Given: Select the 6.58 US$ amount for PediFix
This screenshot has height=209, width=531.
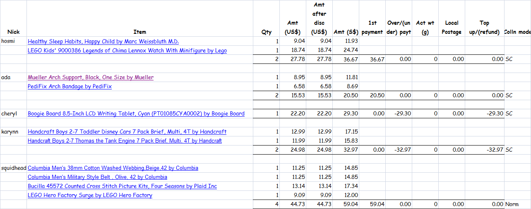Looking at the screenshot, I should (293, 87).
